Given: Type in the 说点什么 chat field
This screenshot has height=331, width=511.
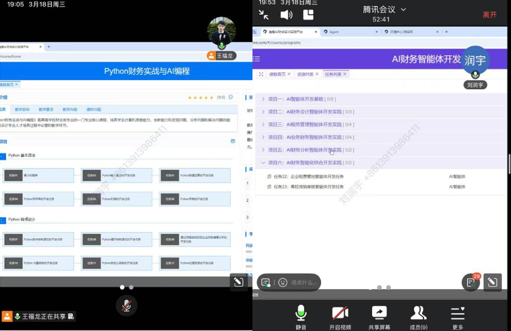Looking at the screenshot, I should [302, 283].
